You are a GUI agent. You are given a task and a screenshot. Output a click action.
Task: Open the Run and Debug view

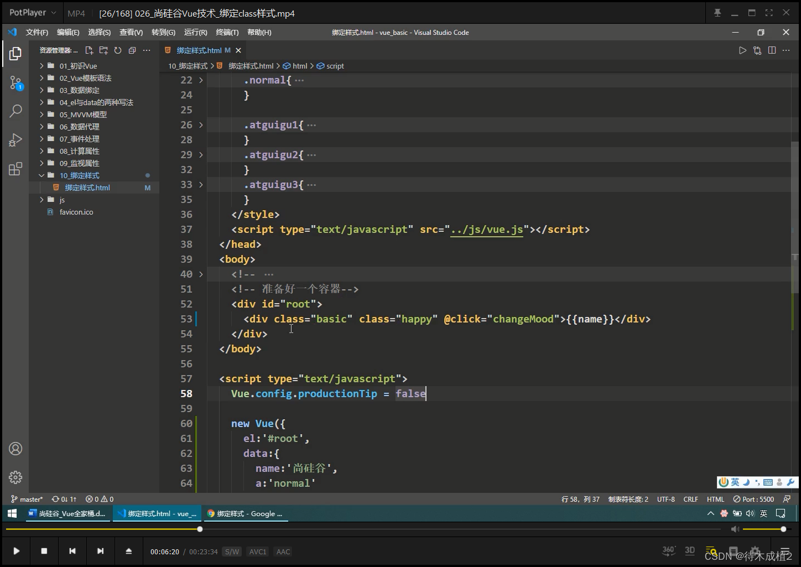[x=15, y=140]
